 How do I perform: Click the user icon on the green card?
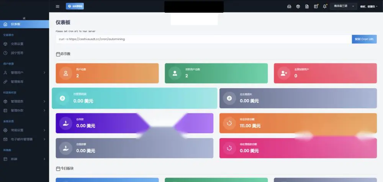tap(175, 73)
